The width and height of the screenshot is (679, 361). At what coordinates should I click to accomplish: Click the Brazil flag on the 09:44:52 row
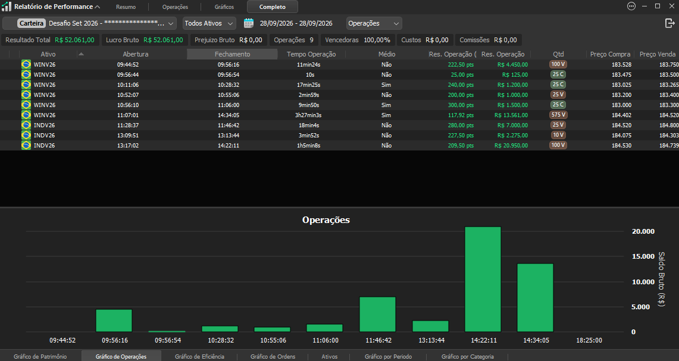26,64
